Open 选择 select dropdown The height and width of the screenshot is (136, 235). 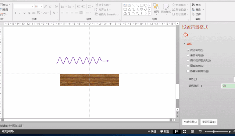(x=197, y=14)
